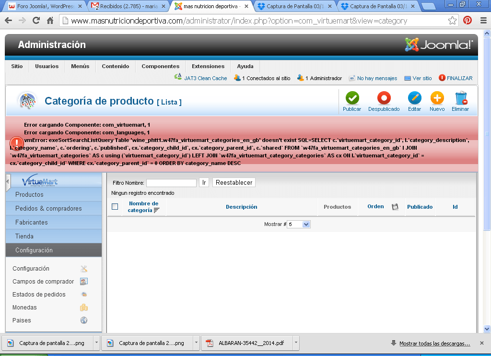This screenshot has height=356, width=491.
Task: Open ALBARAN-35442__2014.pdf download
Action: pyautogui.click(x=247, y=343)
